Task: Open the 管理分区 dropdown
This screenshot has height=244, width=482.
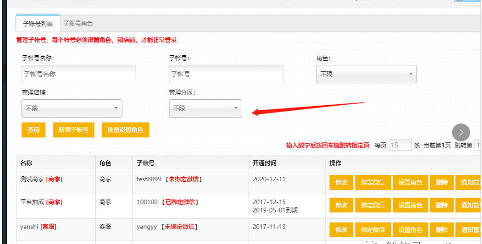Action: (205, 108)
